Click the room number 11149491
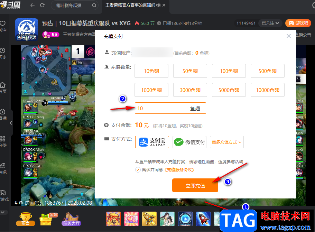The height and width of the screenshot is (232, 315). pyautogui.click(x=246, y=23)
